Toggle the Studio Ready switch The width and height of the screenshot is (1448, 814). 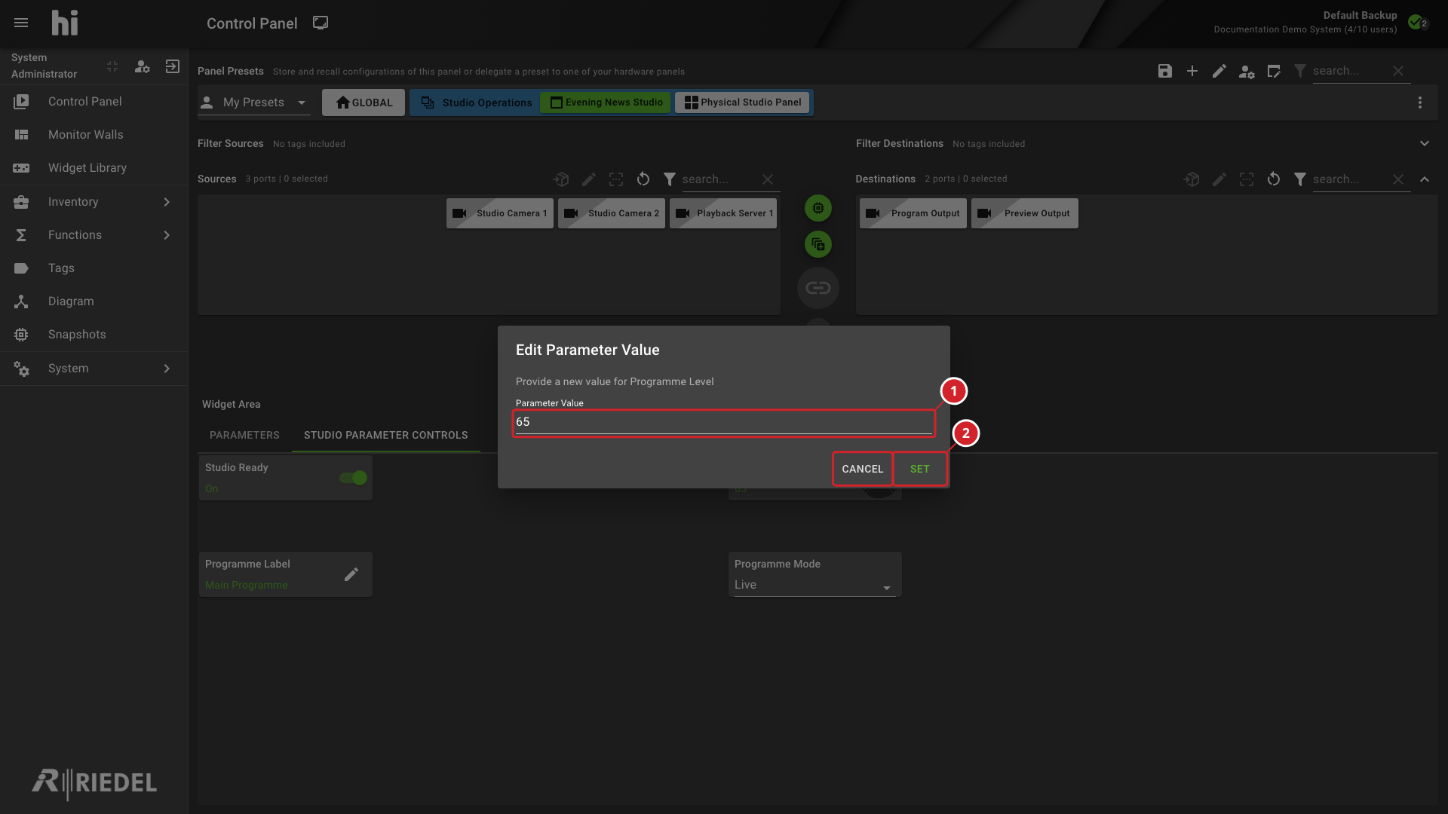pos(353,478)
